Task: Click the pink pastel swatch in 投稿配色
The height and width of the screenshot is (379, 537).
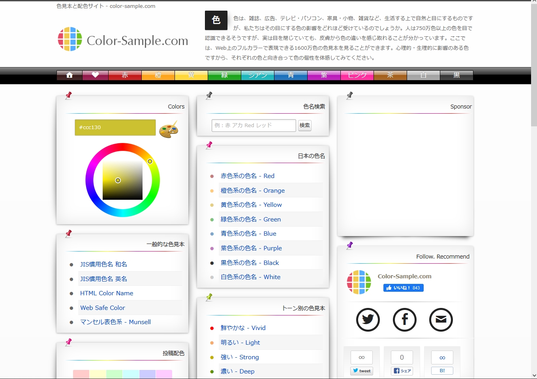Action: pyautogui.click(x=81, y=374)
